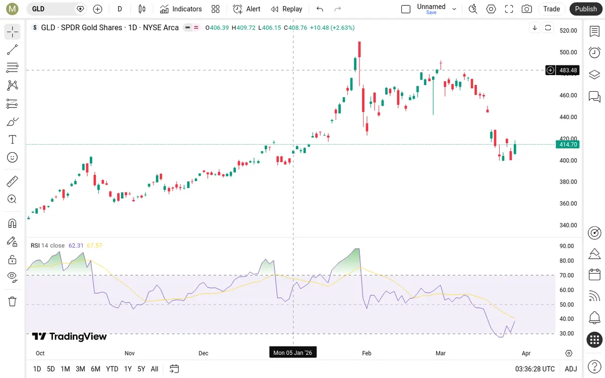Enter fullscreen mode

[509, 9]
